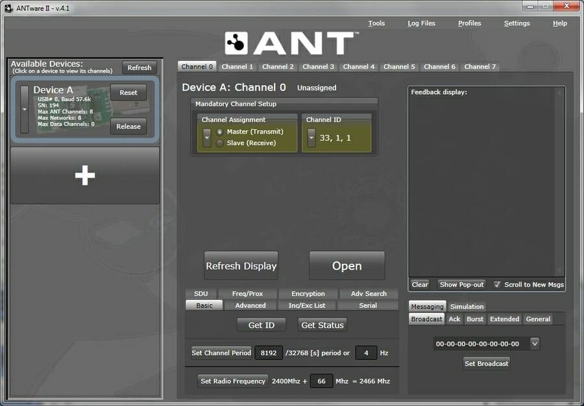Select the Burst messaging tab

(475, 319)
